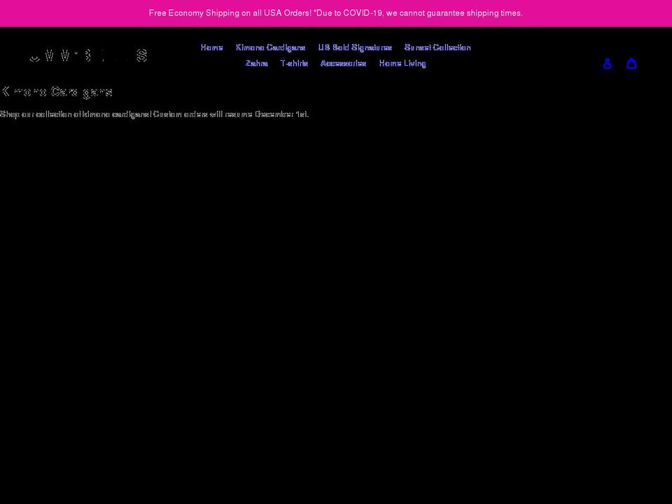Open the Sunset Collection menu item
Viewport: 672px width, 504px height.
pyautogui.click(x=437, y=48)
